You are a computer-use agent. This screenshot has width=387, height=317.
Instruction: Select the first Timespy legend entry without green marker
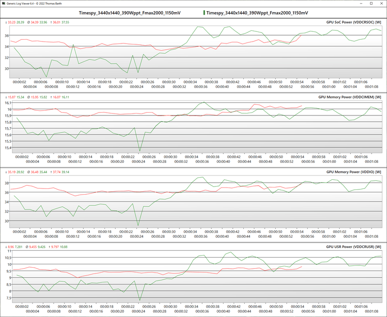[130, 13]
